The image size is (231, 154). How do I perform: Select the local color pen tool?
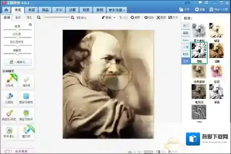(x=9, y=115)
